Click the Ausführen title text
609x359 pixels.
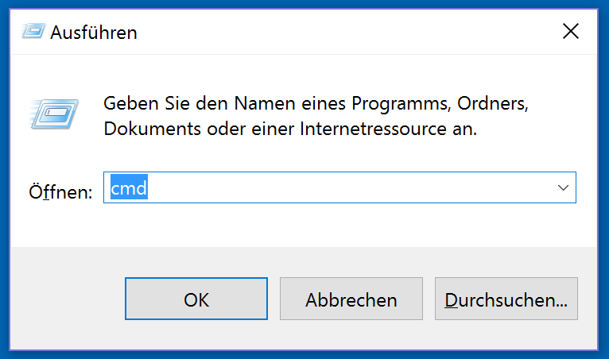pos(94,33)
